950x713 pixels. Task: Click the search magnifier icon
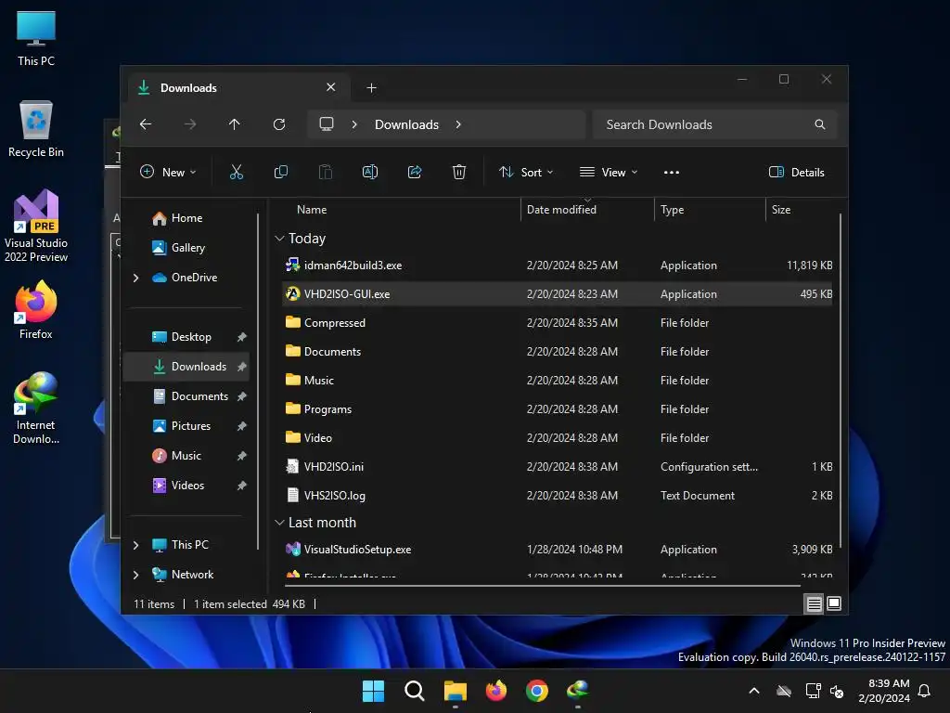coord(820,124)
